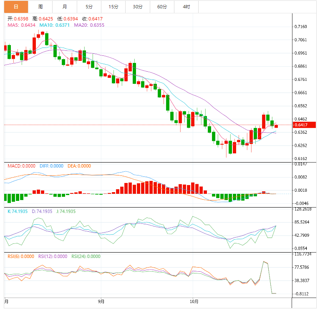
Task: Click the open price 0.6398 value
Action: click(21, 19)
